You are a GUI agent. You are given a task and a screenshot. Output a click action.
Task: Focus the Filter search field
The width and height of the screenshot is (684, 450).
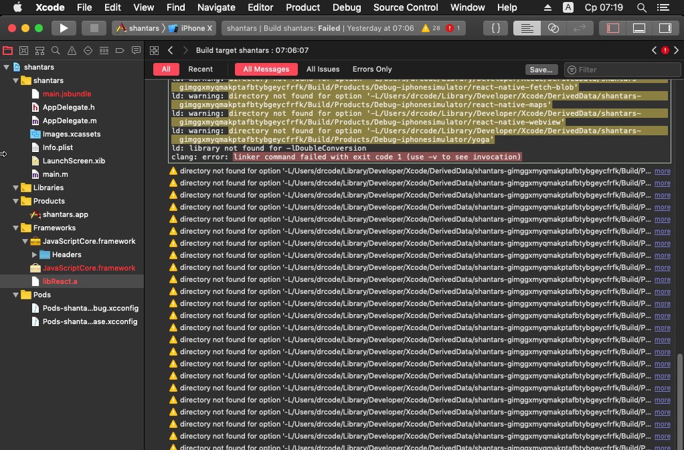[622, 70]
